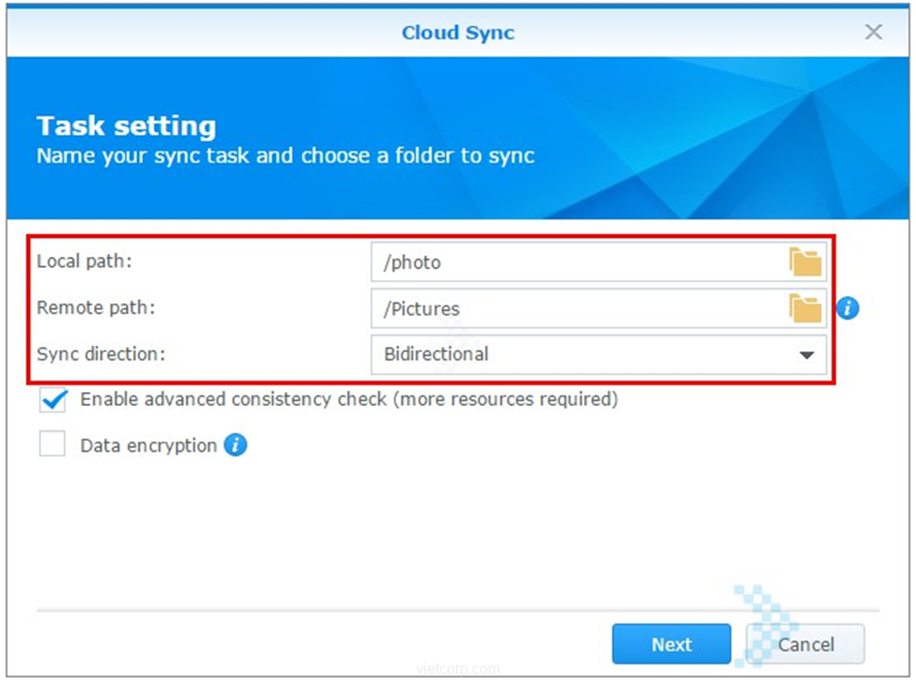Click the 'Enable advanced consistency check' label text
Viewport: 916px width, 686px height.
(349, 399)
